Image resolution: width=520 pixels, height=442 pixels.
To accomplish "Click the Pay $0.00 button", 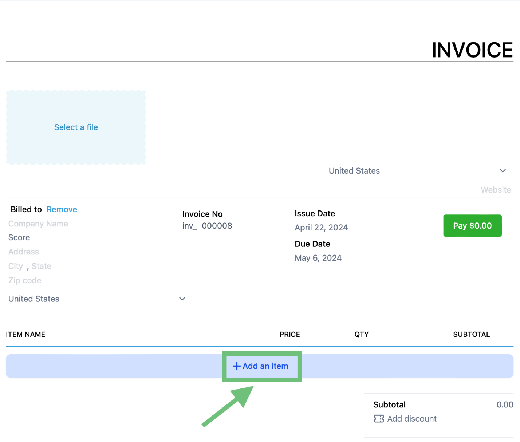I will pos(472,226).
